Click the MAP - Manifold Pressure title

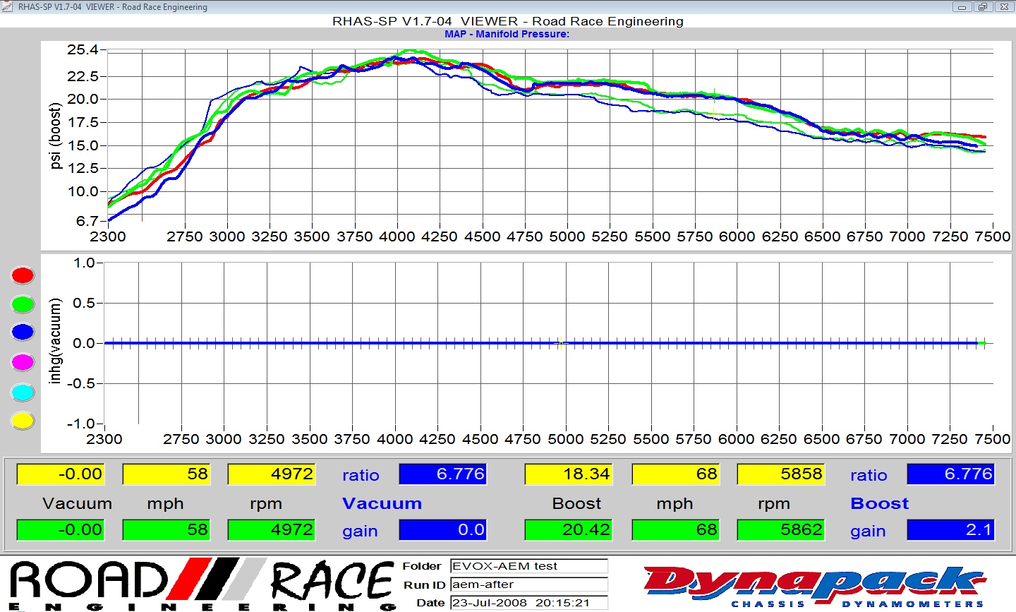507,34
